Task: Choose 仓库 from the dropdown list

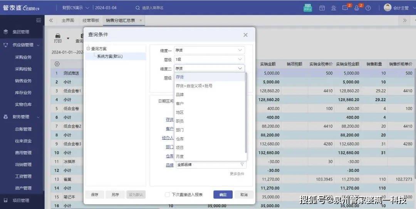Action: pos(210,139)
